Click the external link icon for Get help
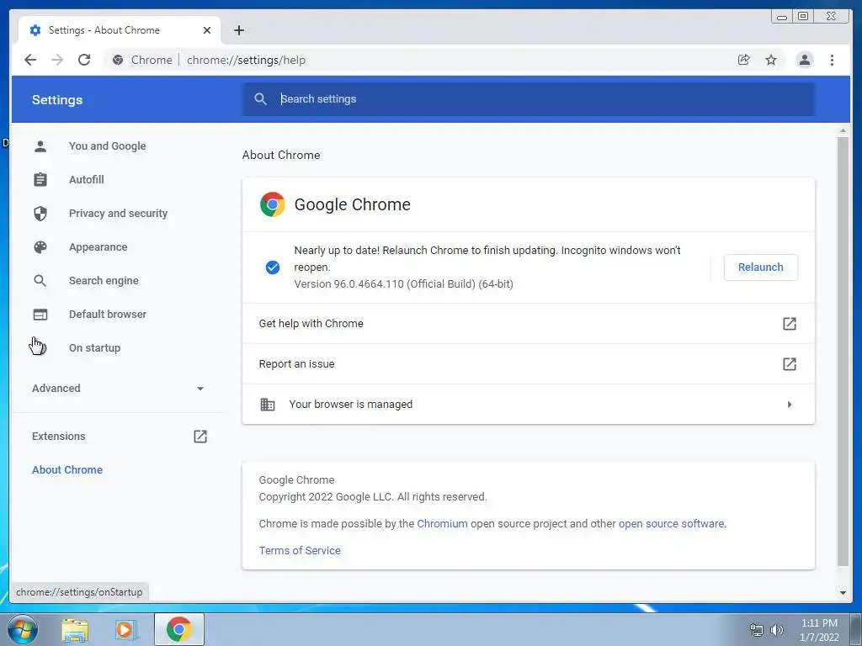Viewport: 862px width, 646px height. pyautogui.click(x=790, y=324)
